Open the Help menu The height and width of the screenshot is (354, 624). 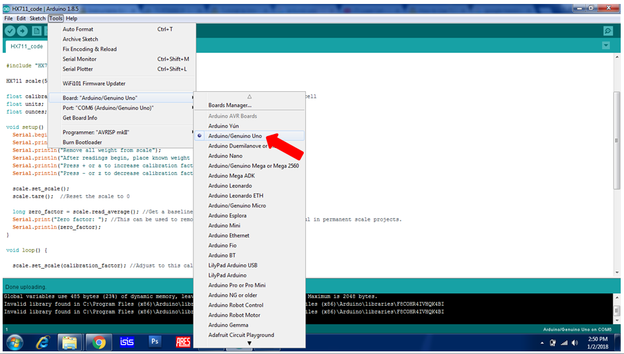[x=71, y=18]
